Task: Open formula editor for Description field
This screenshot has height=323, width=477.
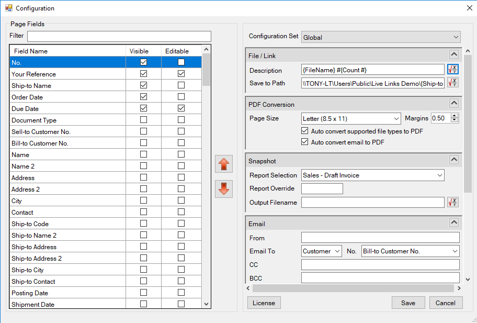Action: (x=453, y=70)
